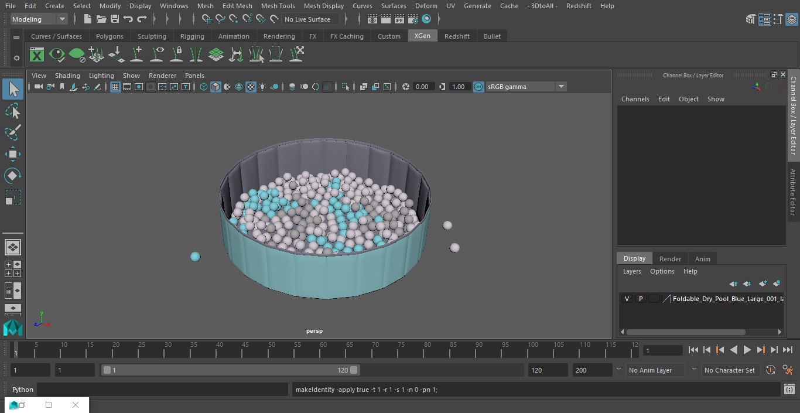
Task: Open the sRGB gamma color space dropdown
Action: tap(561, 87)
